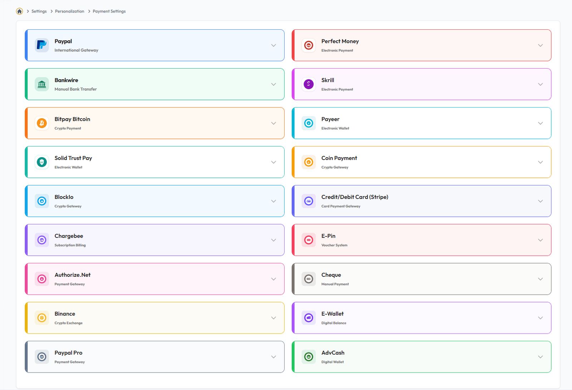Viewport: 572px width, 390px height.
Task: Expand the AdvCash chevron
Action: click(x=540, y=357)
